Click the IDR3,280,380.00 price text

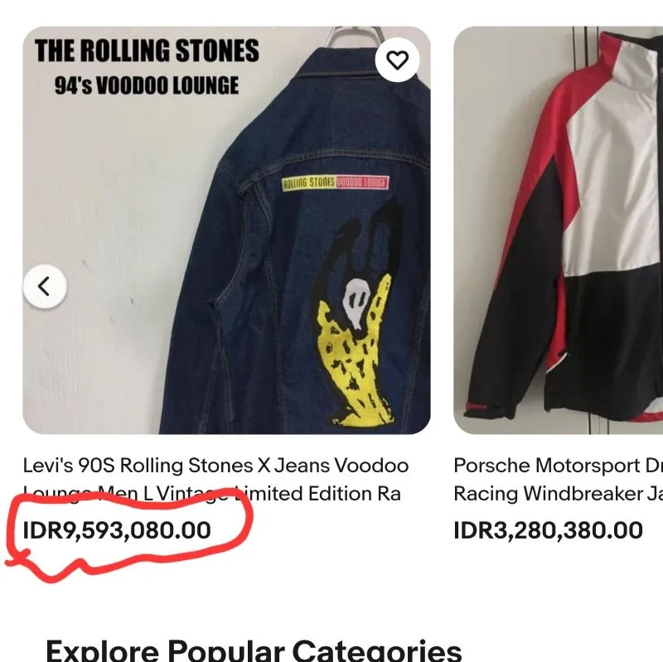(549, 529)
